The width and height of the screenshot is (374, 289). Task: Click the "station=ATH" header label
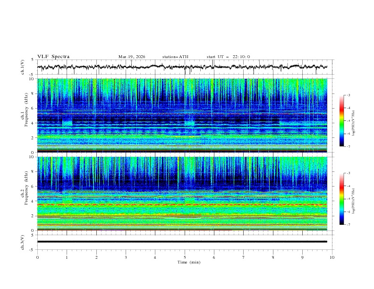(175, 57)
